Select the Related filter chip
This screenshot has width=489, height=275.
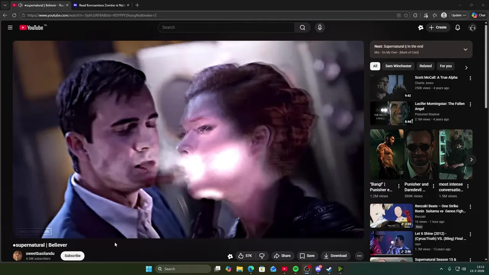[x=426, y=66]
